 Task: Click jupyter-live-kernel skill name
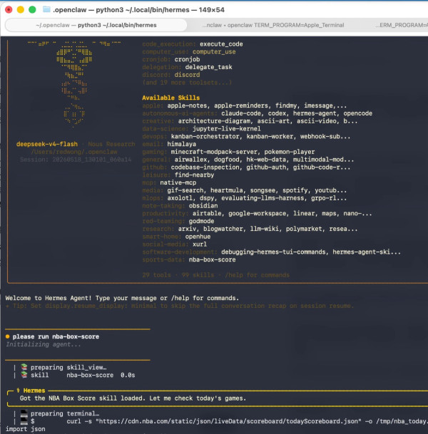click(227, 129)
